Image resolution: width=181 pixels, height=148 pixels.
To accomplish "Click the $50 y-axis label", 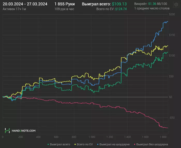I will tap(171, 76).
